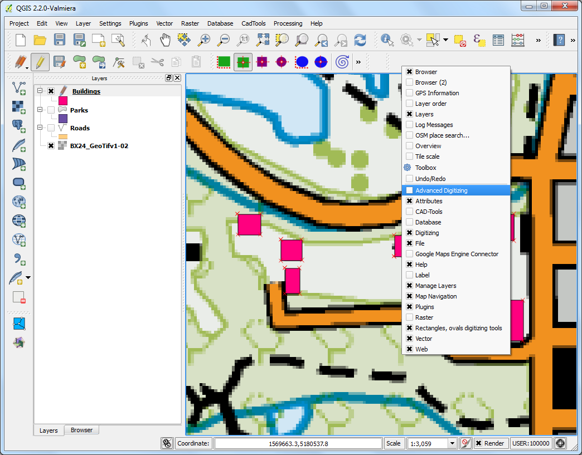
Task: Close the Layers panel
Action: coord(177,78)
